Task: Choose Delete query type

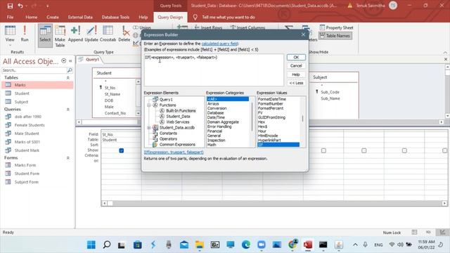Action: point(124,34)
